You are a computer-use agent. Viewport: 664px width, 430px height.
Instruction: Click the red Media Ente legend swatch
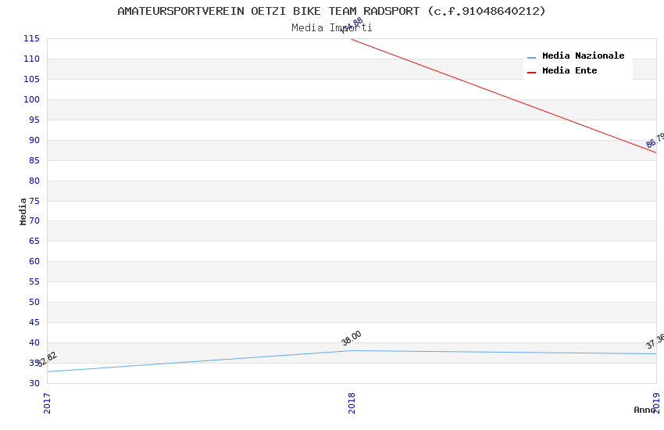[531, 73]
